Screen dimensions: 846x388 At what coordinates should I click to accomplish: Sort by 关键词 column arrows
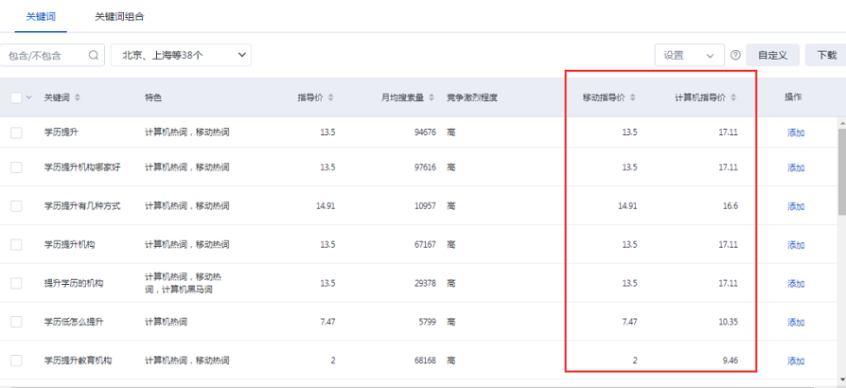pos(78,97)
